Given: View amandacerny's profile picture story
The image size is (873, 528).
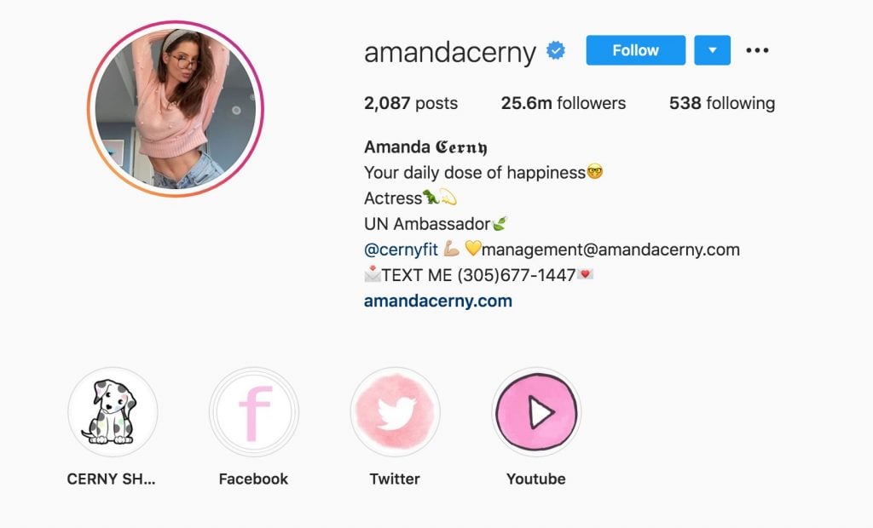Looking at the screenshot, I should pos(176,109).
